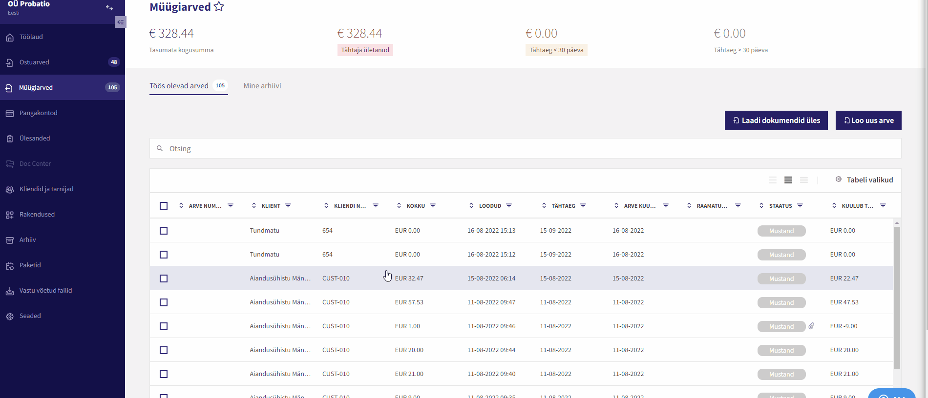Image resolution: width=928 pixels, height=398 pixels.
Task: Sort by RAAMATU column arrows
Action: click(689, 206)
